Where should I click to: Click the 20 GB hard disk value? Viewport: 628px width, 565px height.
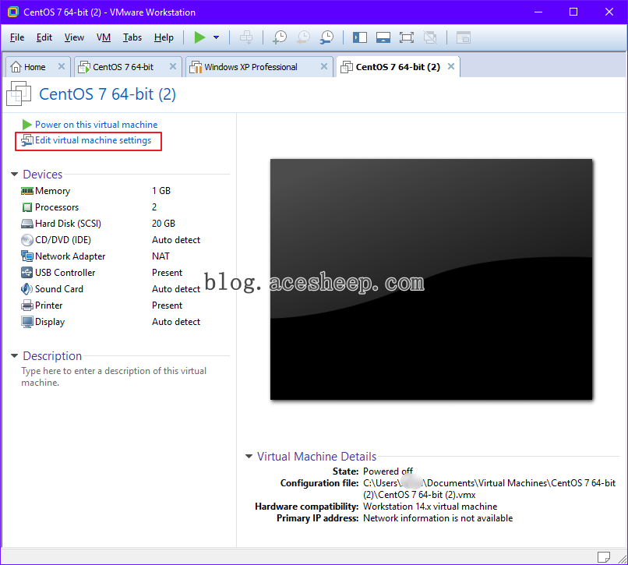coord(164,224)
